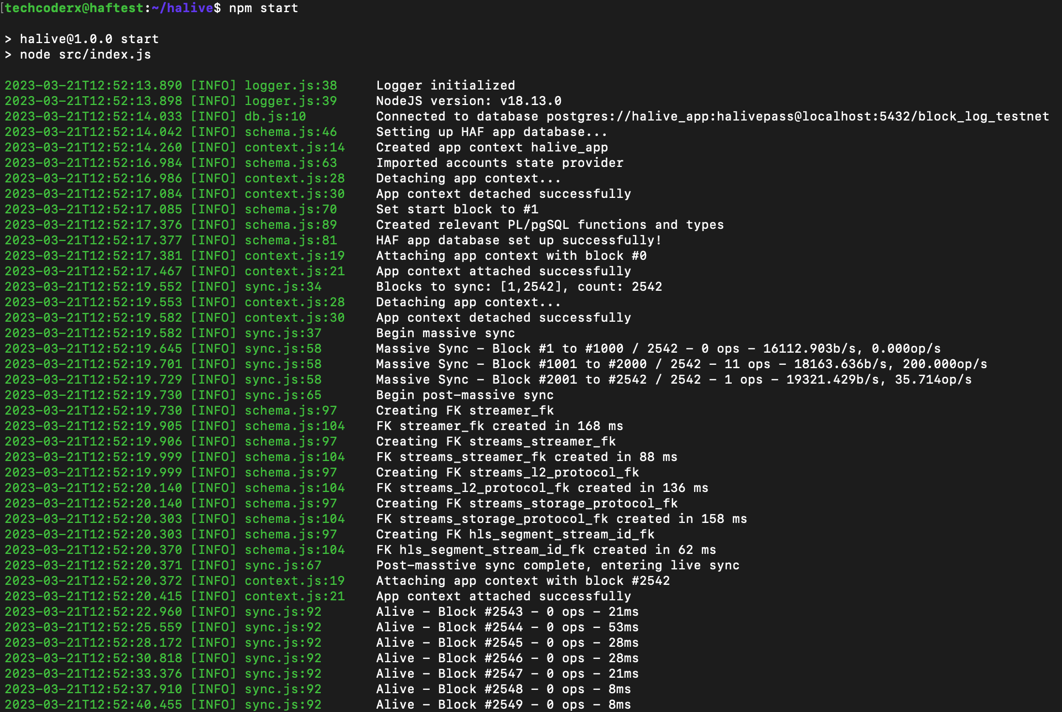This screenshot has width=1062, height=712.
Task: Click 'Creating FK hls_segment_stream_id_fk' message
Action: coord(516,535)
